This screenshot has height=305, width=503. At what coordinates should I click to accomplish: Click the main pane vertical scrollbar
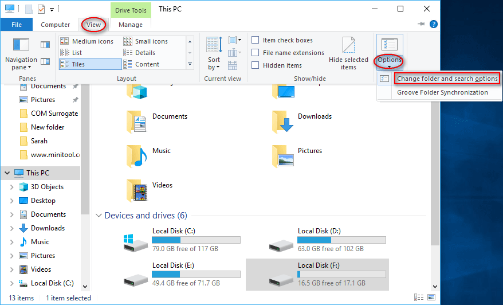pyautogui.click(x=435, y=173)
